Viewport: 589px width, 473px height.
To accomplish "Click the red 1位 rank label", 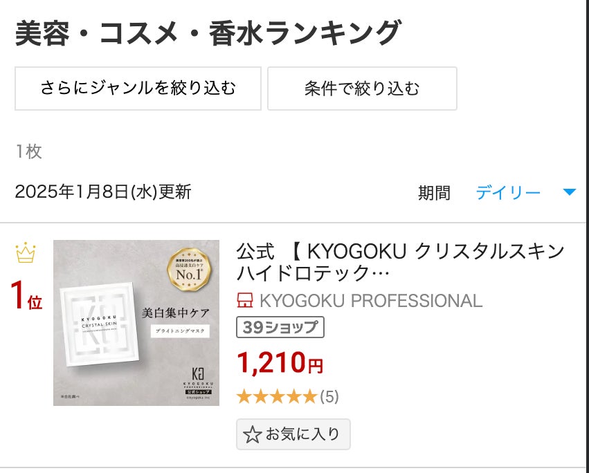I will pyautogui.click(x=26, y=296).
